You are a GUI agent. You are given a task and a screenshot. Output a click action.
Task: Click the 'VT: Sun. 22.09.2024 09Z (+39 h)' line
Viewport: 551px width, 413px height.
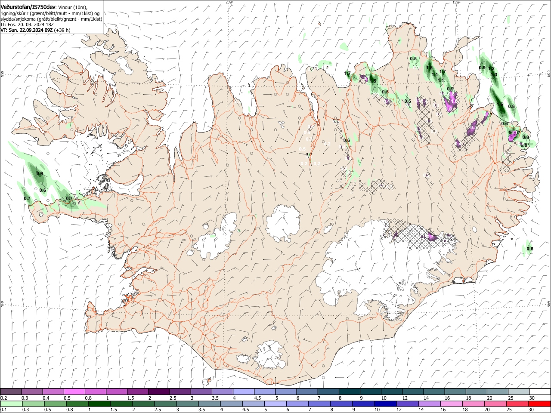(35, 31)
